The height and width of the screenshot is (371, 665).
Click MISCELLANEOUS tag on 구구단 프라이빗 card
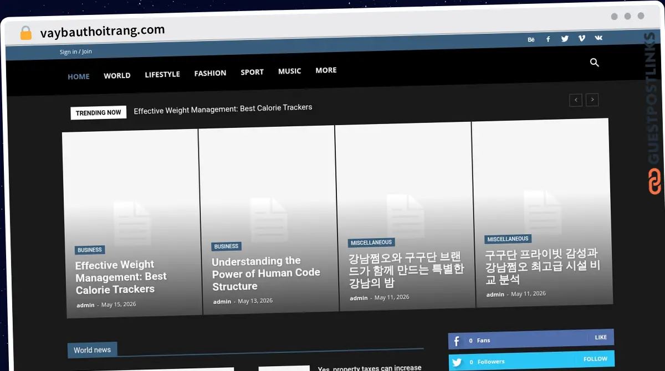pyautogui.click(x=508, y=239)
